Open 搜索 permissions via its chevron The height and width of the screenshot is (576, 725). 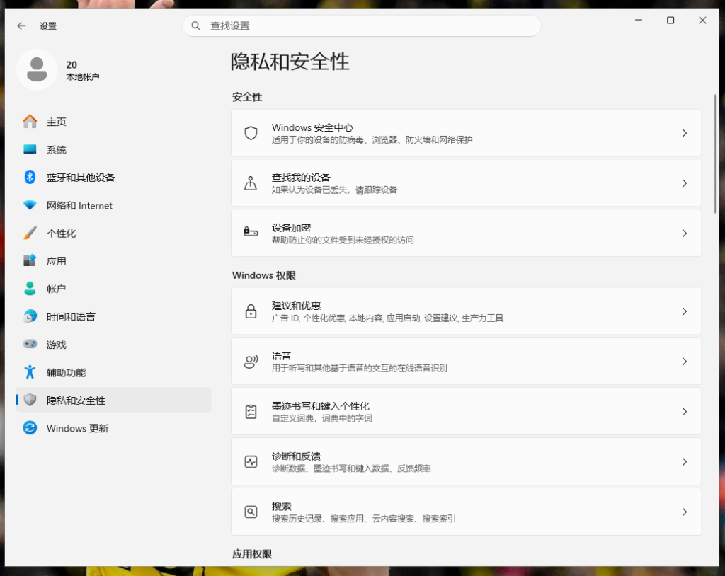(685, 512)
